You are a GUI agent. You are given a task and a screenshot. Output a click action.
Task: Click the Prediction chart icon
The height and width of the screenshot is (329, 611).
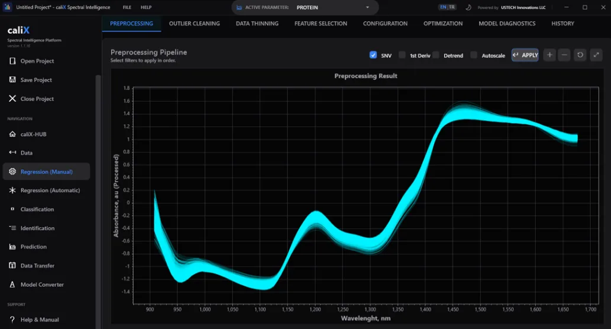point(12,247)
